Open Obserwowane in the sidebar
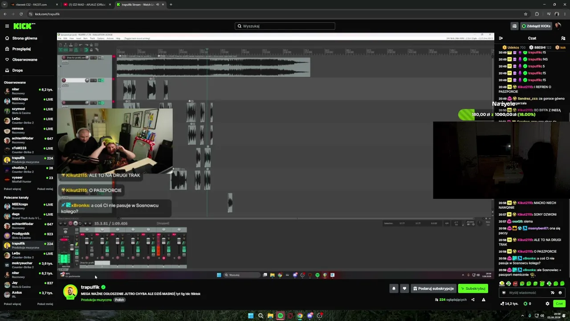570x321 pixels. pyautogui.click(x=24, y=60)
